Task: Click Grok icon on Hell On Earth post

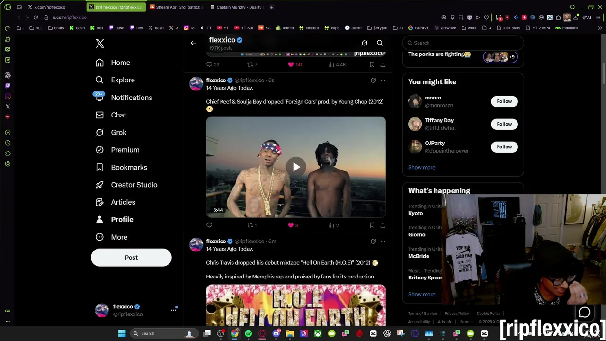Action: coord(373,242)
